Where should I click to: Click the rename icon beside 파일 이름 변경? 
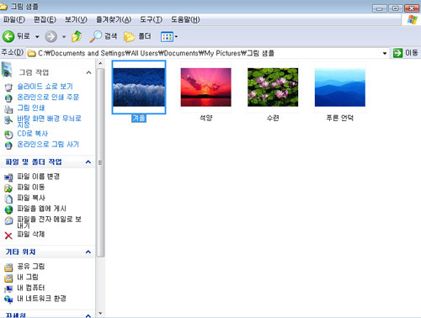tap(8, 178)
